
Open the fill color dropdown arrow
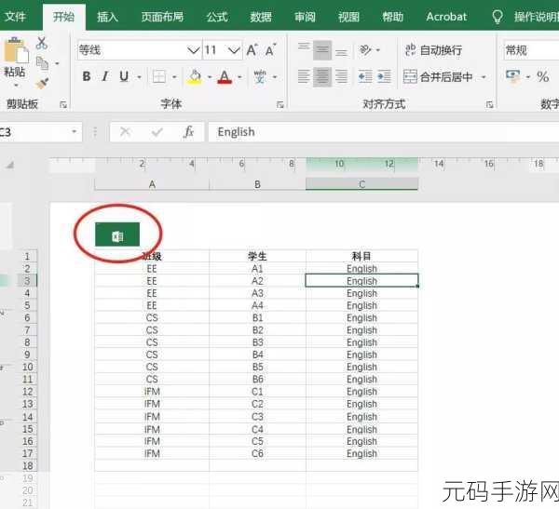[210, 77]
